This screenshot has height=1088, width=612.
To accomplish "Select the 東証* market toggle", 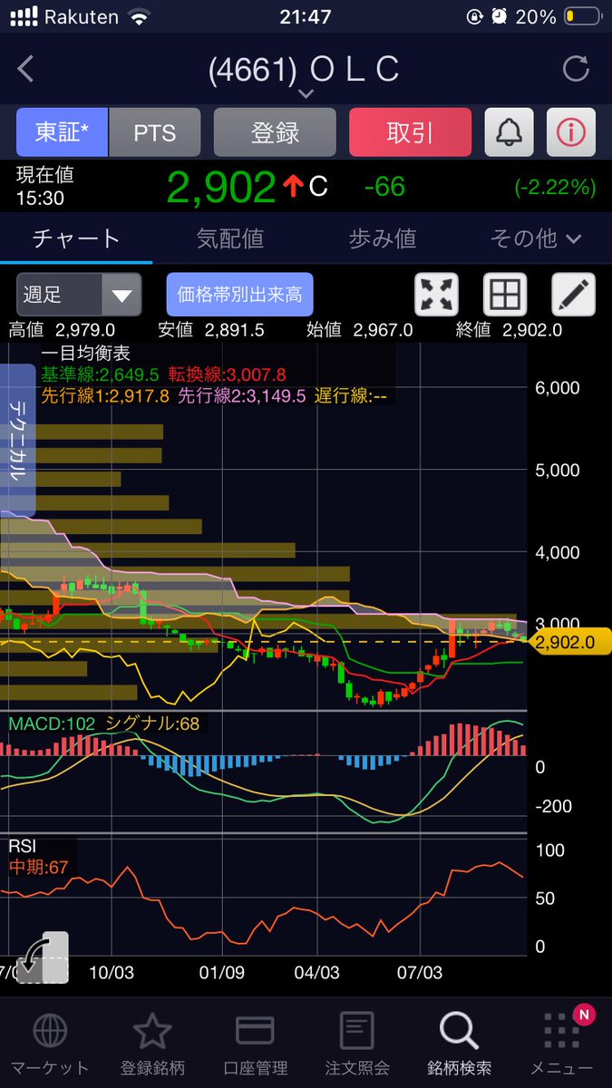I will click(x=63, y=132).
